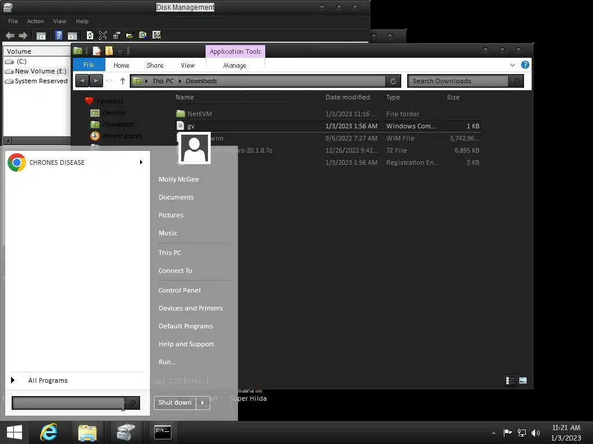Open File Explorer from the taskbar

click(x=87, y=432)
